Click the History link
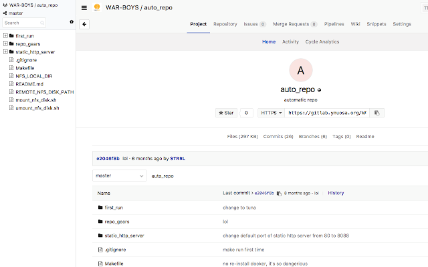 tap(336, 193)
